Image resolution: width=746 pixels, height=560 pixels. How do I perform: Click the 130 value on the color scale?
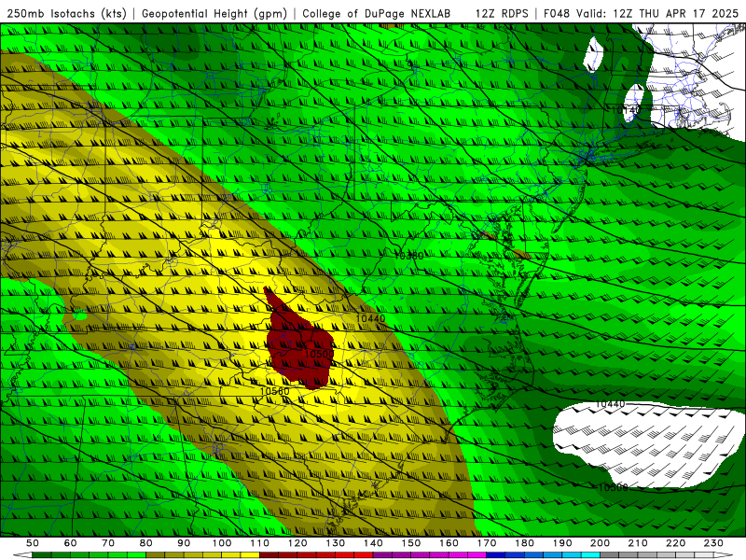tap(336, 543)
